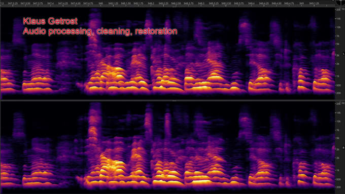Click 500 on lower frequency scale

pos(338,179)
